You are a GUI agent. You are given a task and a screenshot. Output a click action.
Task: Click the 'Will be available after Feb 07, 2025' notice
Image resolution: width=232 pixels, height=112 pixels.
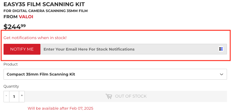click(x=60, y=108)
